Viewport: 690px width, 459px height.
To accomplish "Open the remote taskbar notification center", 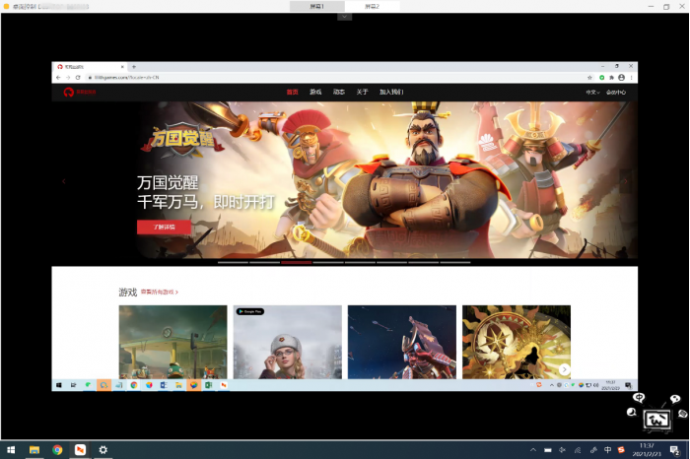I will [x=629, y=385].
